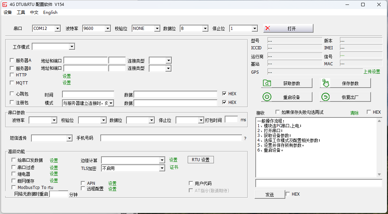Click the RTU 设置 button
The image size is (388, 214).
[201, 160]
